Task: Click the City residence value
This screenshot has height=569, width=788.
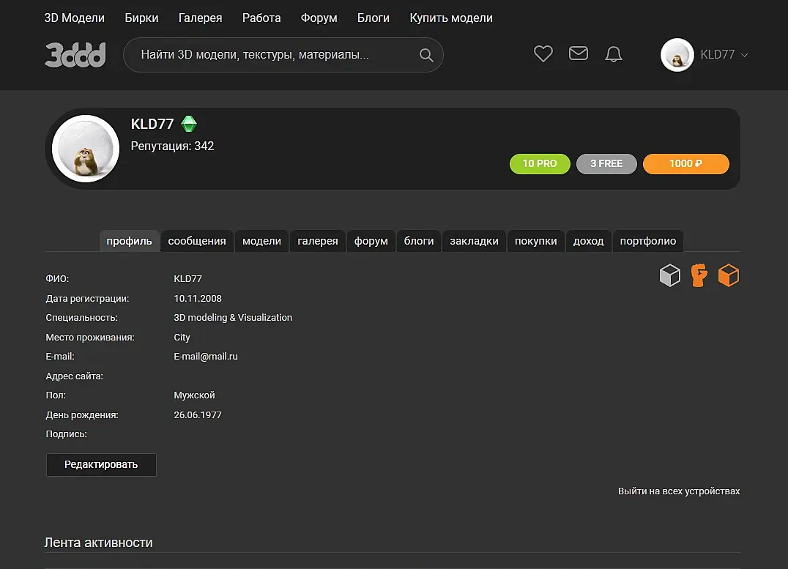Action: pos(182,338)
